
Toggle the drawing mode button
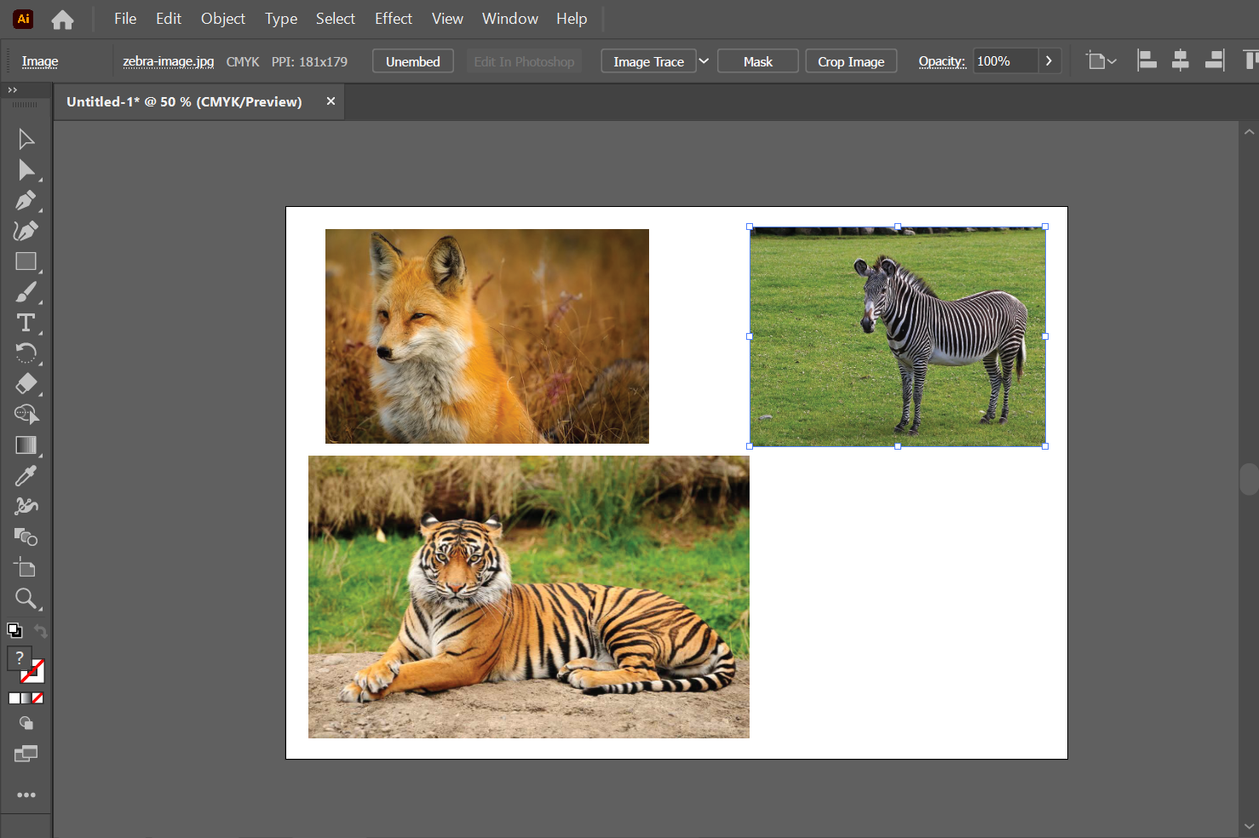click(26, 723)
